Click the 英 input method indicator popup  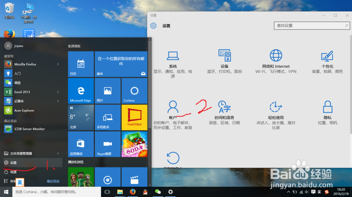20,182
